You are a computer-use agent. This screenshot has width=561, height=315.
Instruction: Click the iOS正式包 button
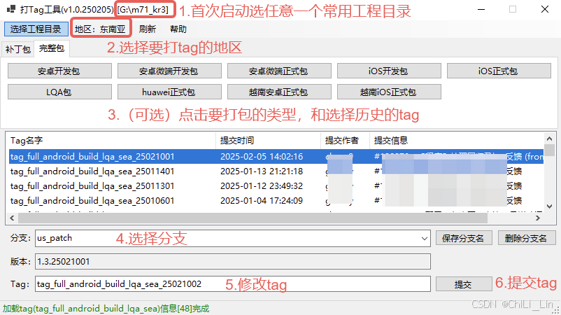pos(499,71)
